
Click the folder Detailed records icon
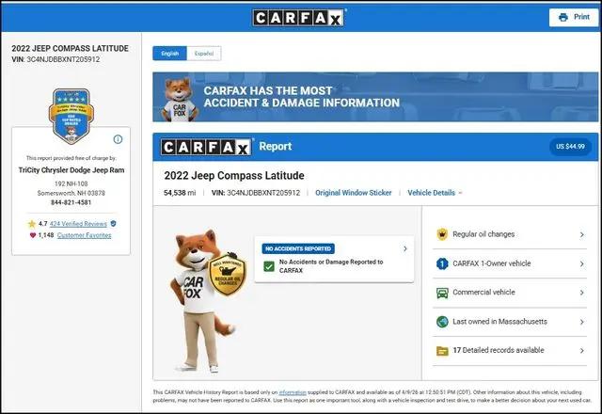[x=442, y=351]
